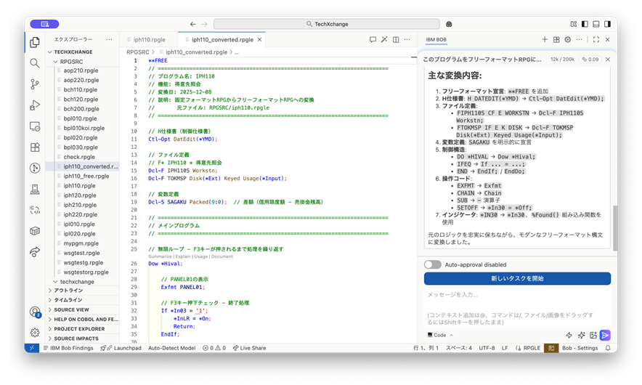Open mypgm.rpgle in the explorer

coord(81,243)
